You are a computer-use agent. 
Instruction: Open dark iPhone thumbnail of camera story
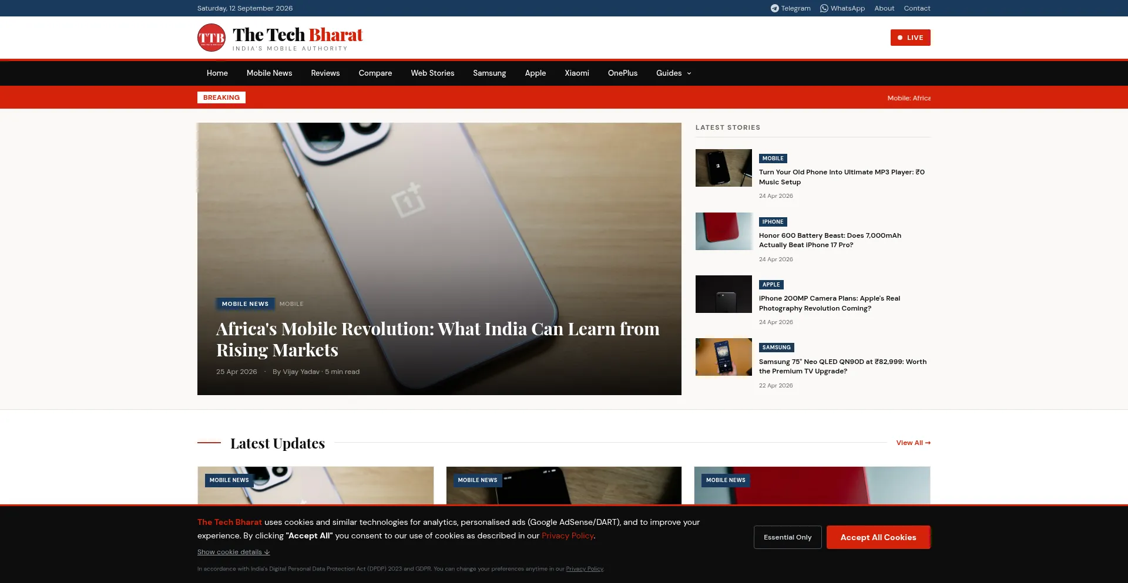(x=724, y=294)
